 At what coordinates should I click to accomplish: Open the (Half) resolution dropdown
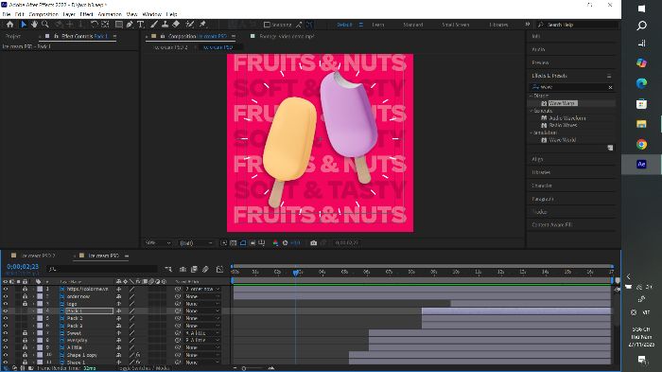(x=196, y=243)
